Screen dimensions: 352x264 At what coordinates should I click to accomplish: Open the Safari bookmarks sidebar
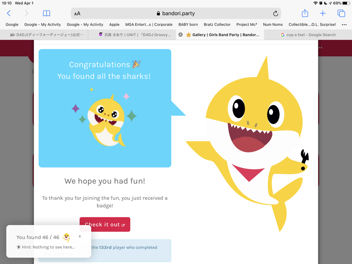point(46,13)
